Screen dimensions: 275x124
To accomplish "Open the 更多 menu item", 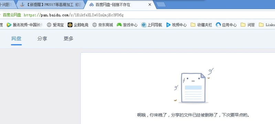I will click(68, 39).
